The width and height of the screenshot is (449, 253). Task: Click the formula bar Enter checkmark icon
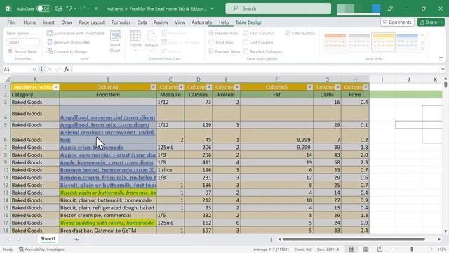pos(58,70)
